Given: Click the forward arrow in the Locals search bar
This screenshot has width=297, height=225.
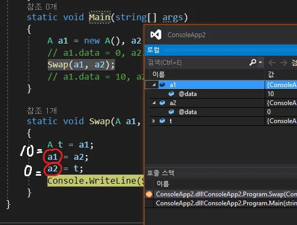Looking at the screenshot, I should click(284, 63).
